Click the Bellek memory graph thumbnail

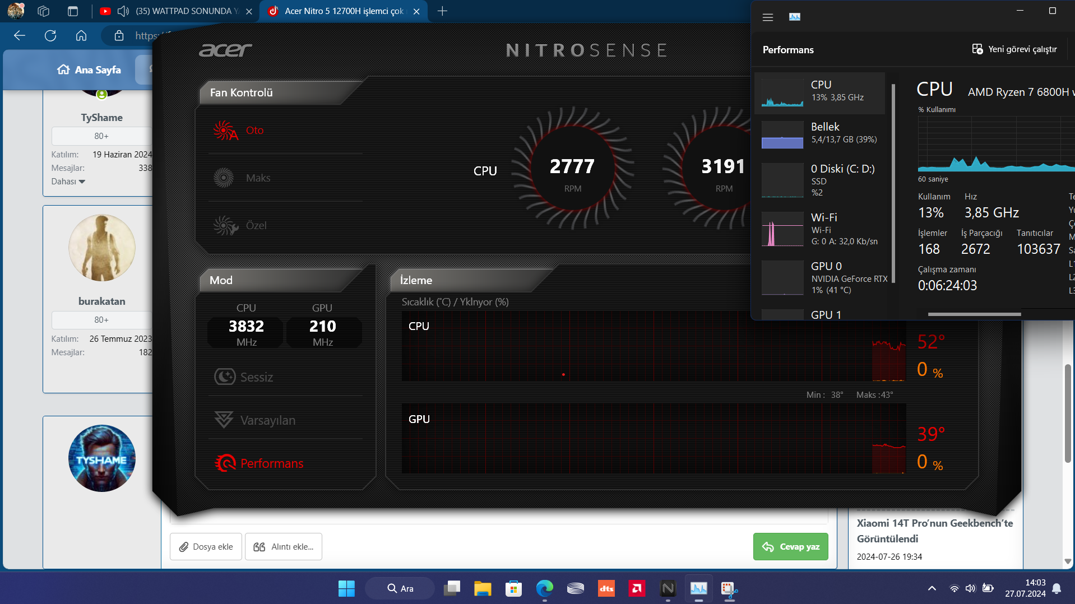pyautogui.click(x=782, y=134)
